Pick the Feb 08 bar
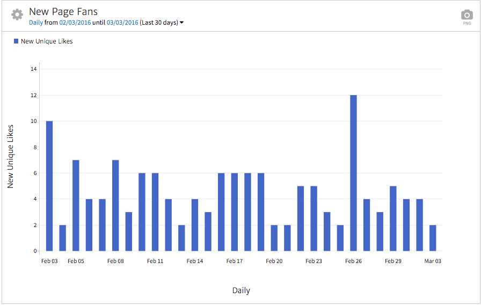This screenshot has width=481, height=306. pos(115,205)
